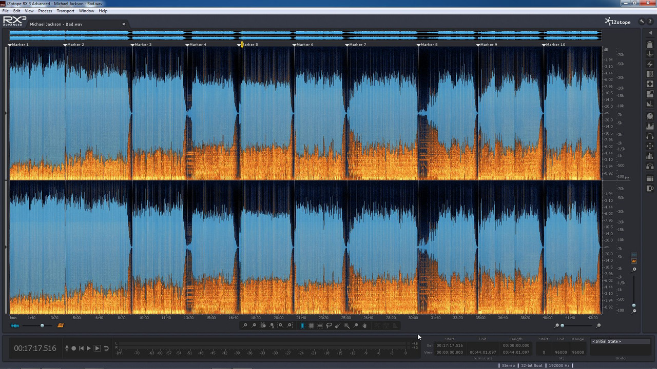
Task: Open the lightning bolt module in sidebar
Action: coord(650,64)
